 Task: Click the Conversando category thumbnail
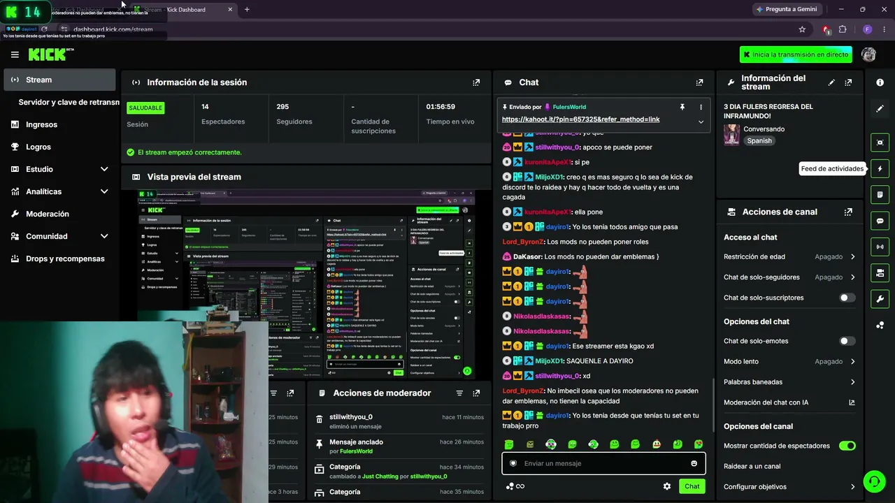pyautogui.click(x=731, y=135)
